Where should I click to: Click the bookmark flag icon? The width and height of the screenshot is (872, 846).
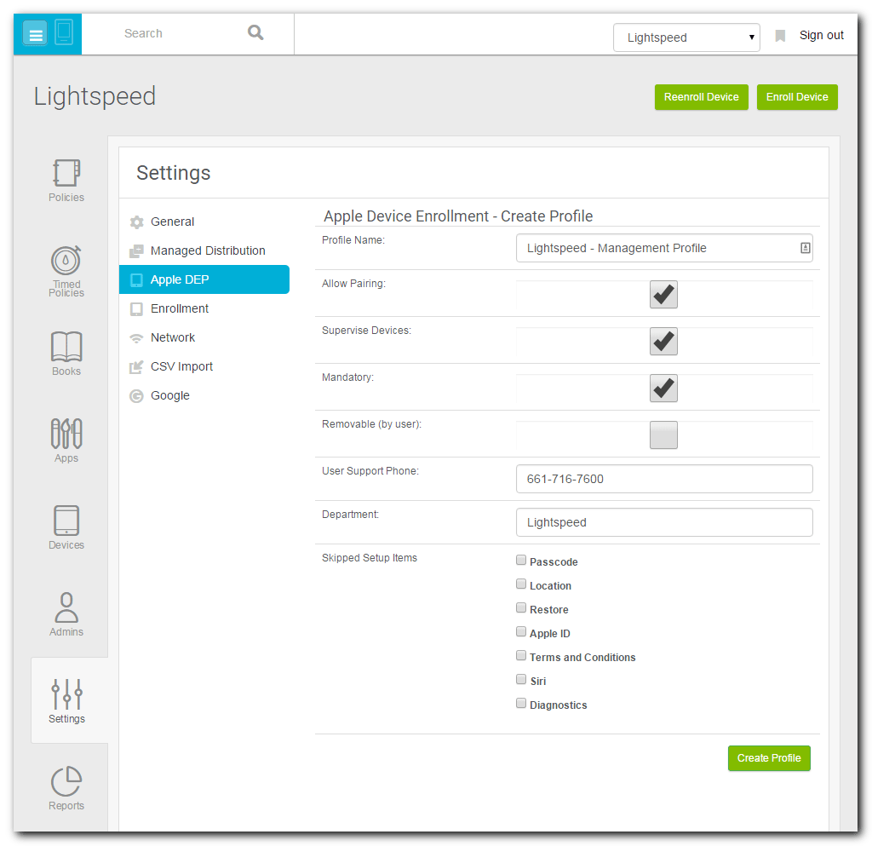780,36
